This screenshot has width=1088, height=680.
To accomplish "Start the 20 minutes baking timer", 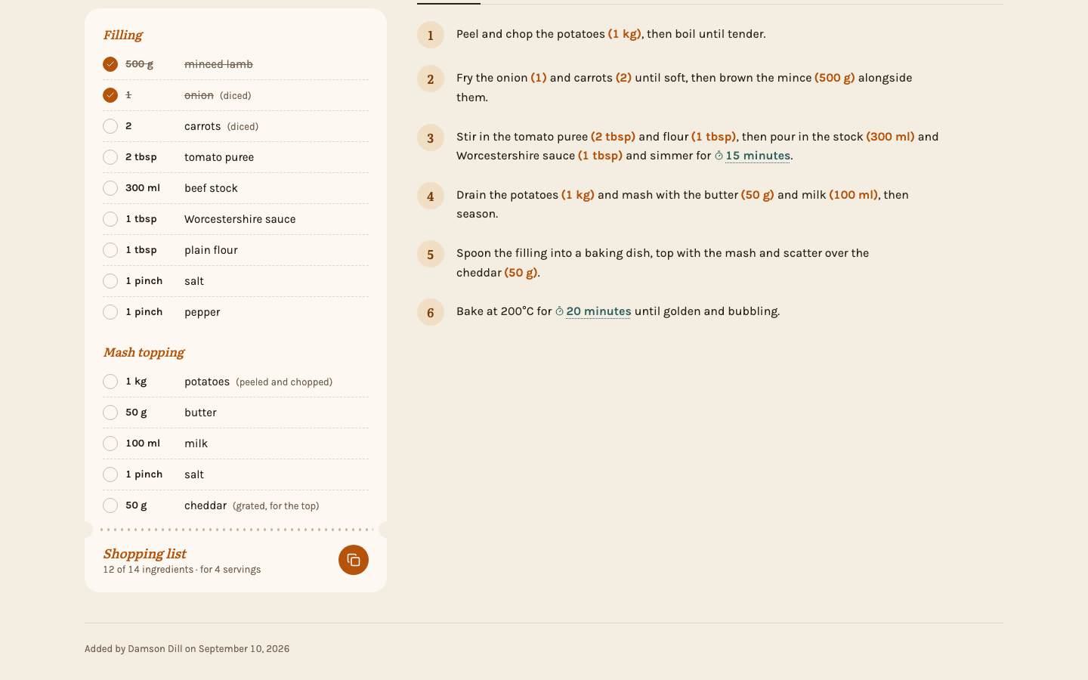I will coord(593,311).
